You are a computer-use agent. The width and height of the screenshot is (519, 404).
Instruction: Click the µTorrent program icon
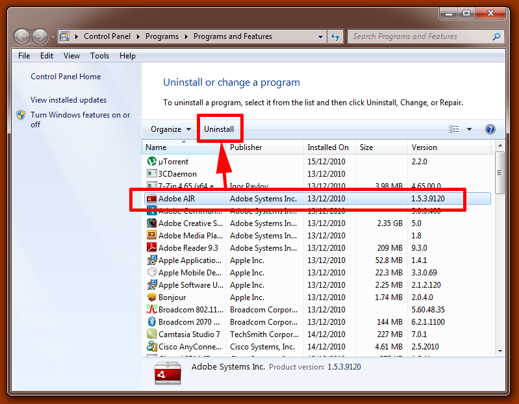click(x=151, y=161)
